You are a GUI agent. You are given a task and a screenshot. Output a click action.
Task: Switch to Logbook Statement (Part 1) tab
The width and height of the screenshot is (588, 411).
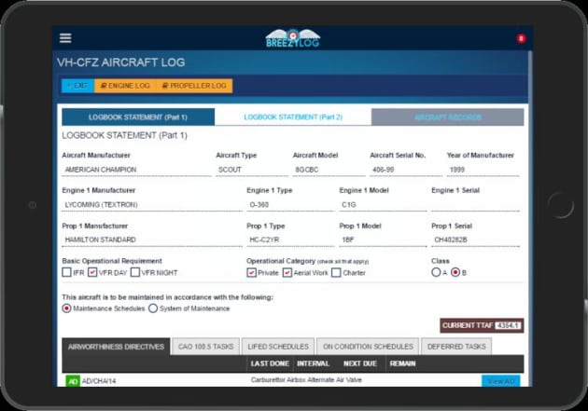(138, 117)
